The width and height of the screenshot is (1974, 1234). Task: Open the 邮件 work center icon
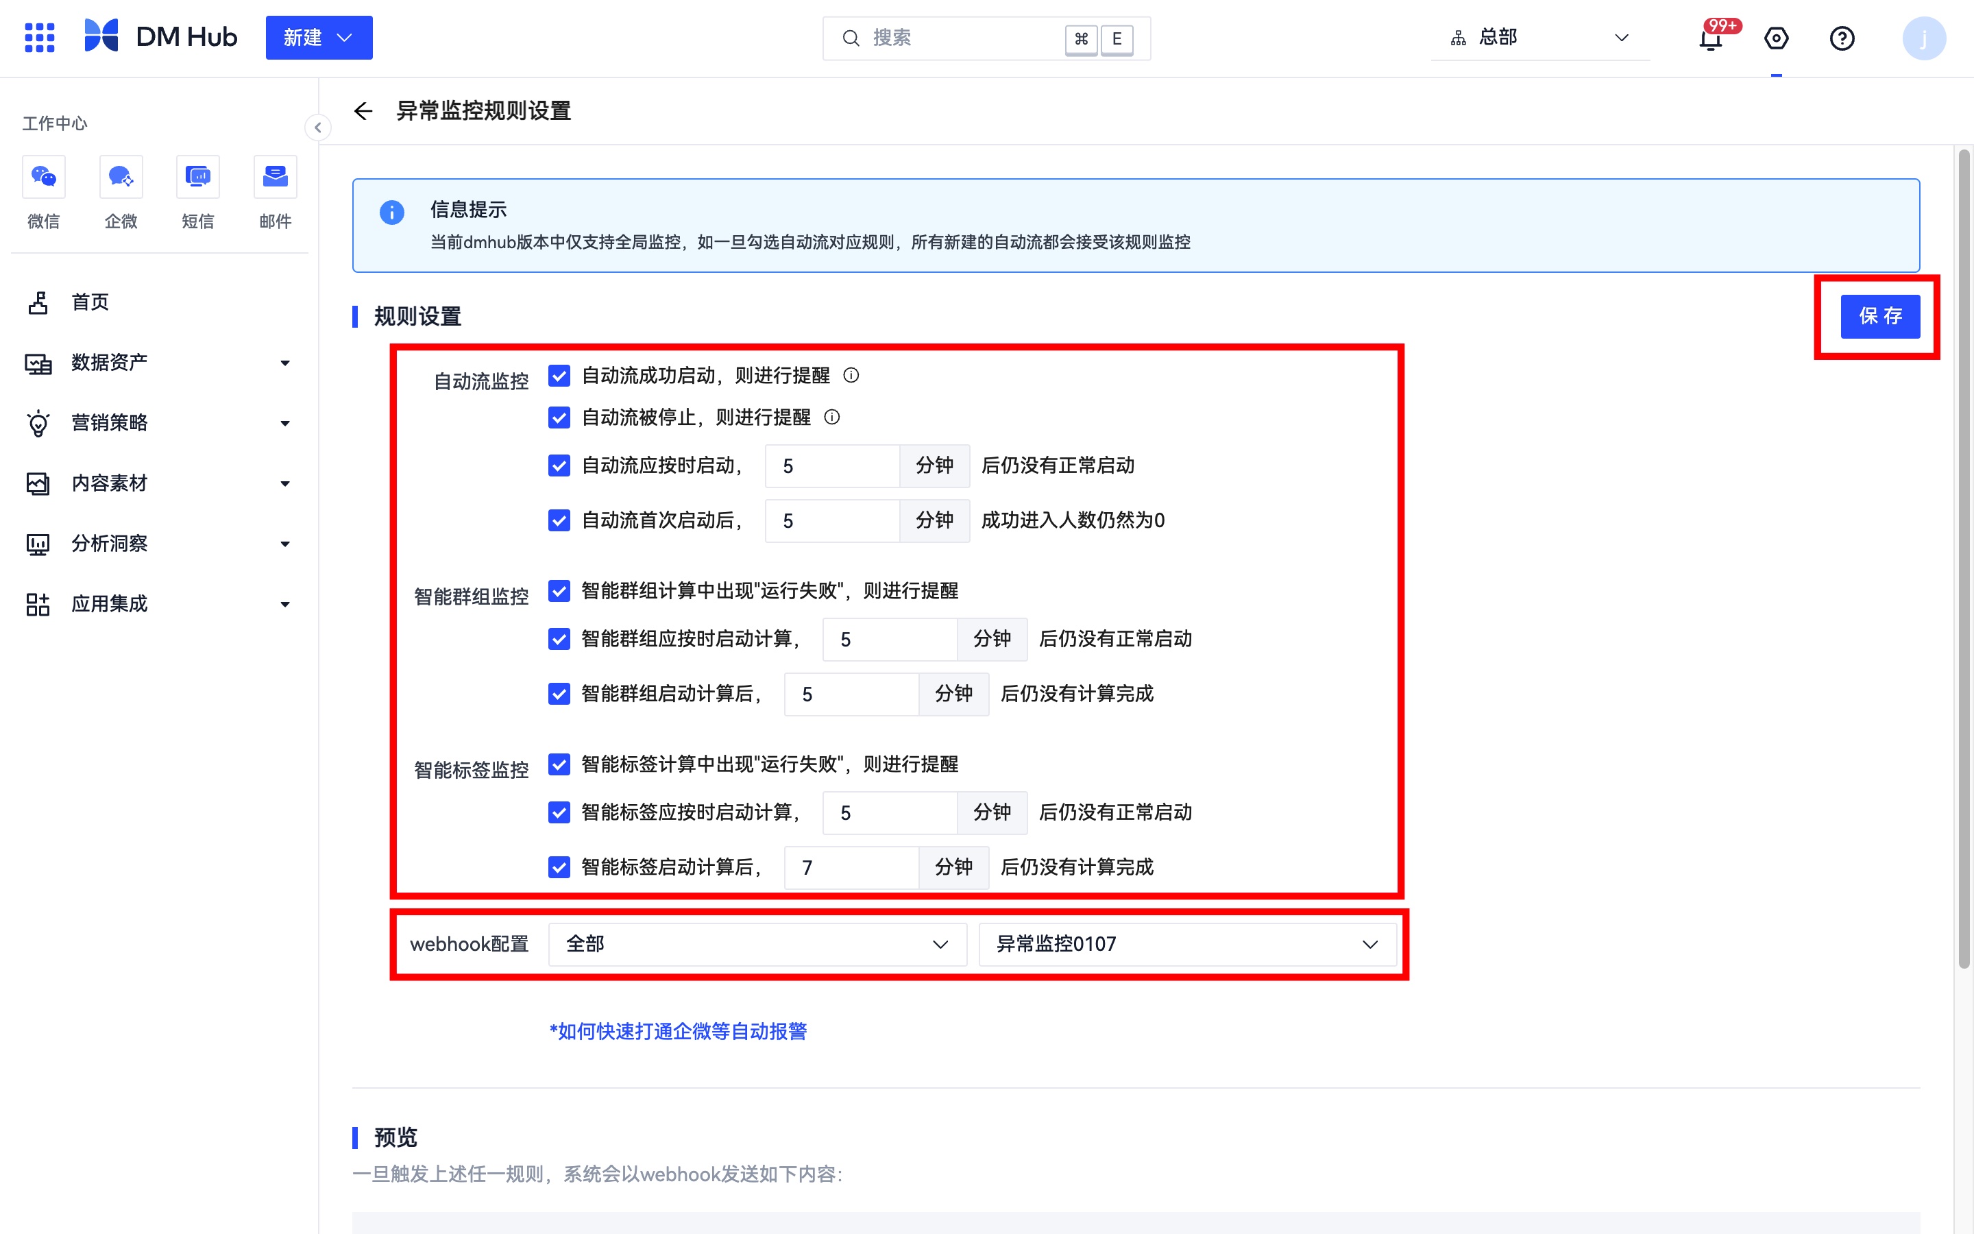pyautogui.click(x=275, y=176)
